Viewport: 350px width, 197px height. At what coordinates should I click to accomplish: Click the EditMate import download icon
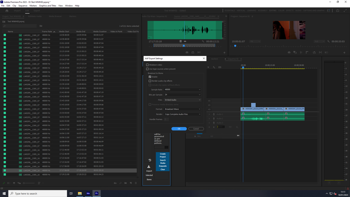[x=149, y=167]
